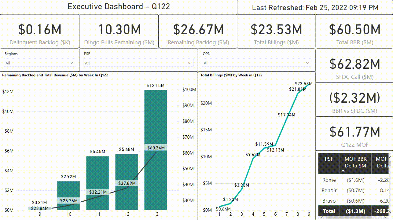Open the Regions slicer dropdown
The width and height of the screenshot is (393, 220).
pos(72,63)
